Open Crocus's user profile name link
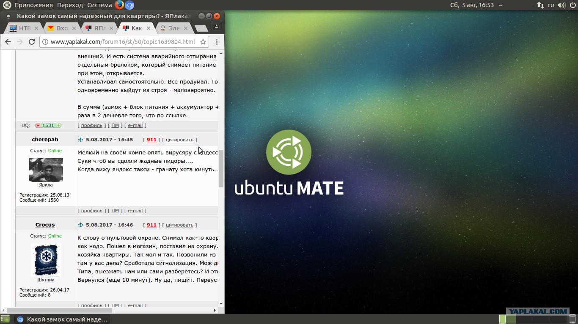 point(45,225)
